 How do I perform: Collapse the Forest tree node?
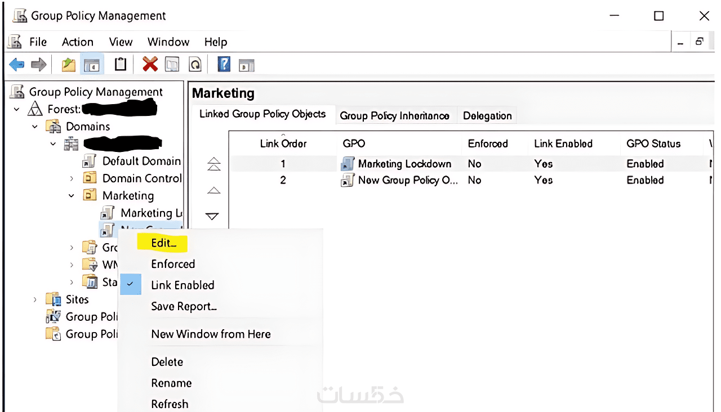(17, 109)
